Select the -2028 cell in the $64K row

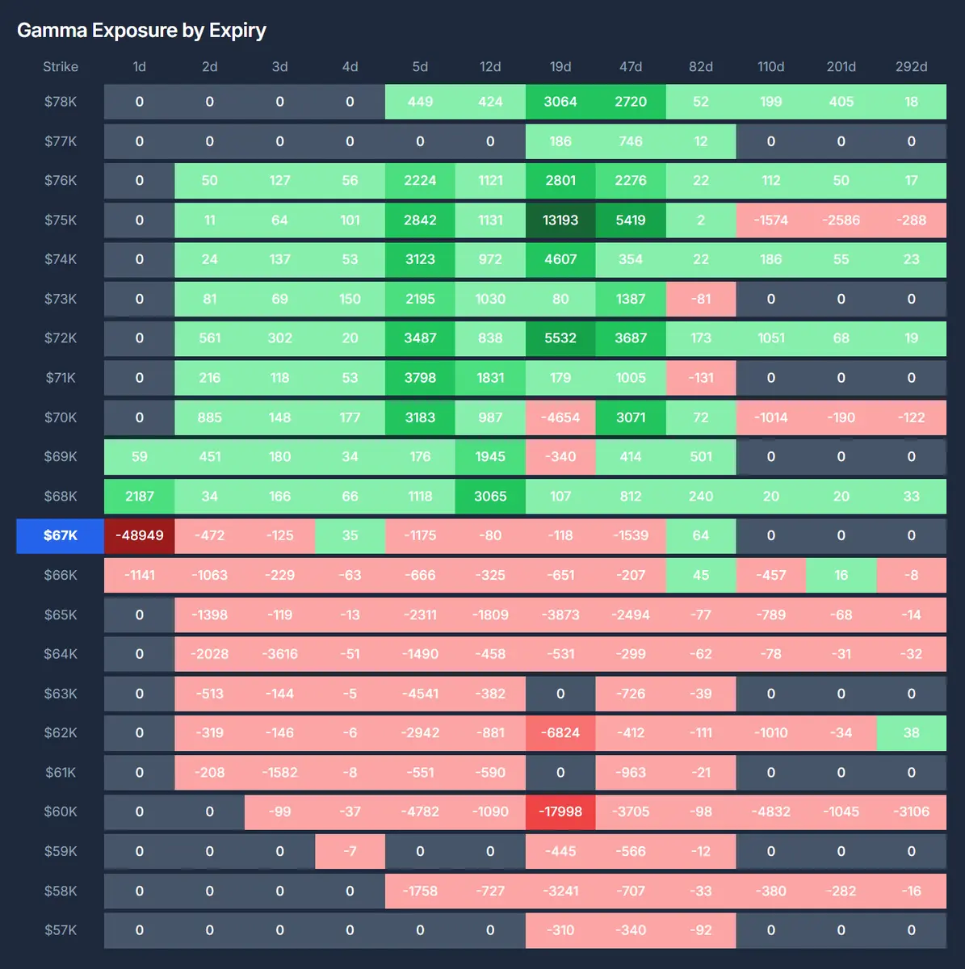[210, 654]
